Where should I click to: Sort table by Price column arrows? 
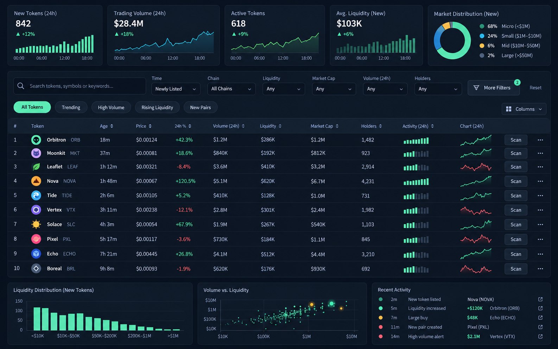point(150,126)
